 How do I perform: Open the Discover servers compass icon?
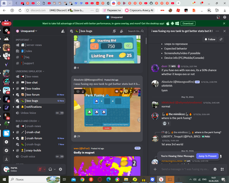pos(6,151)
